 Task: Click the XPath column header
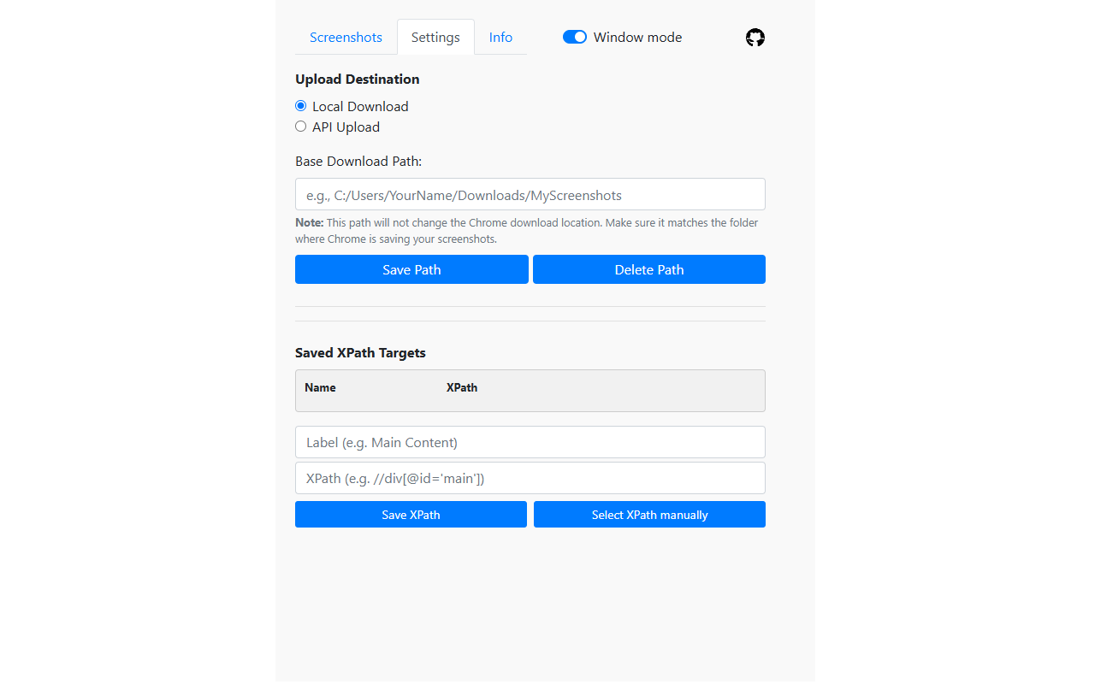pyautogui.click(x=461, y=387)
